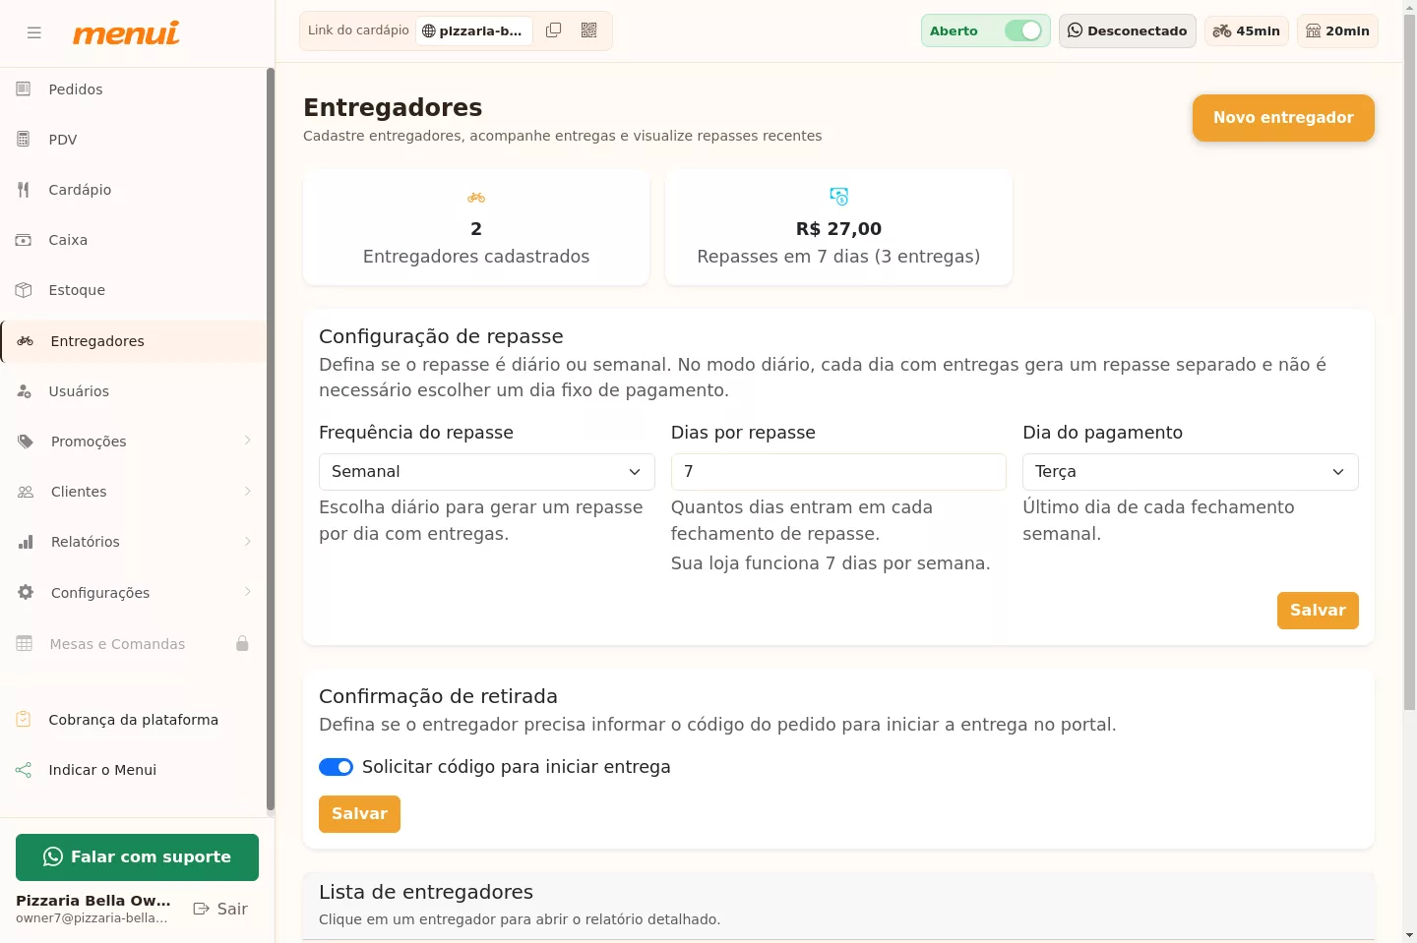The image size is (1417, 943).
Task: Open the Dia do pagamento dropdown
Action: 1191,472
